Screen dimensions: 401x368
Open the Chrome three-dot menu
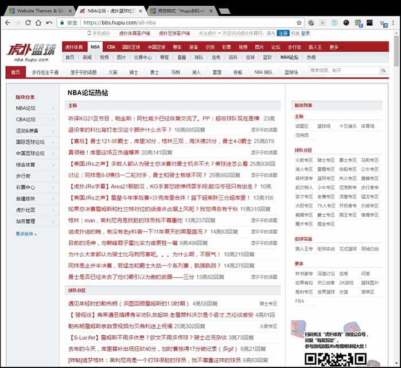click(x=394, y=23)
